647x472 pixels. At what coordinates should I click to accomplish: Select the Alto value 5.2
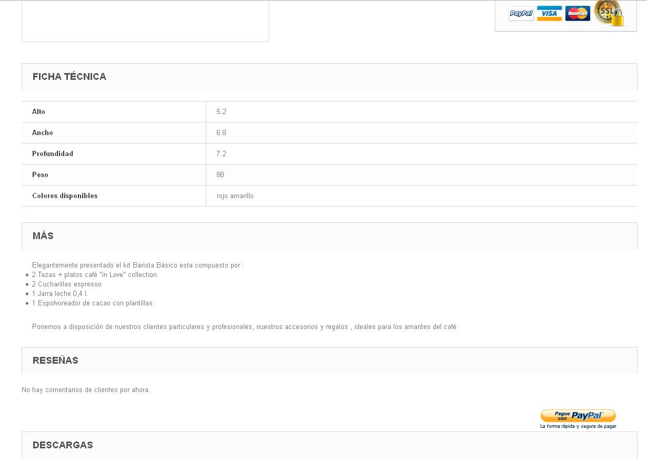pyautogui.click(x=422, y=111)
